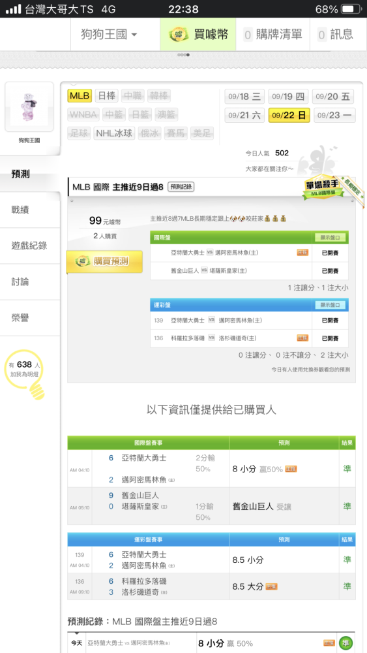Select the 8.5 小分 prediction cell
This screenshot has height=653, width=367.
tap(284, 560)
